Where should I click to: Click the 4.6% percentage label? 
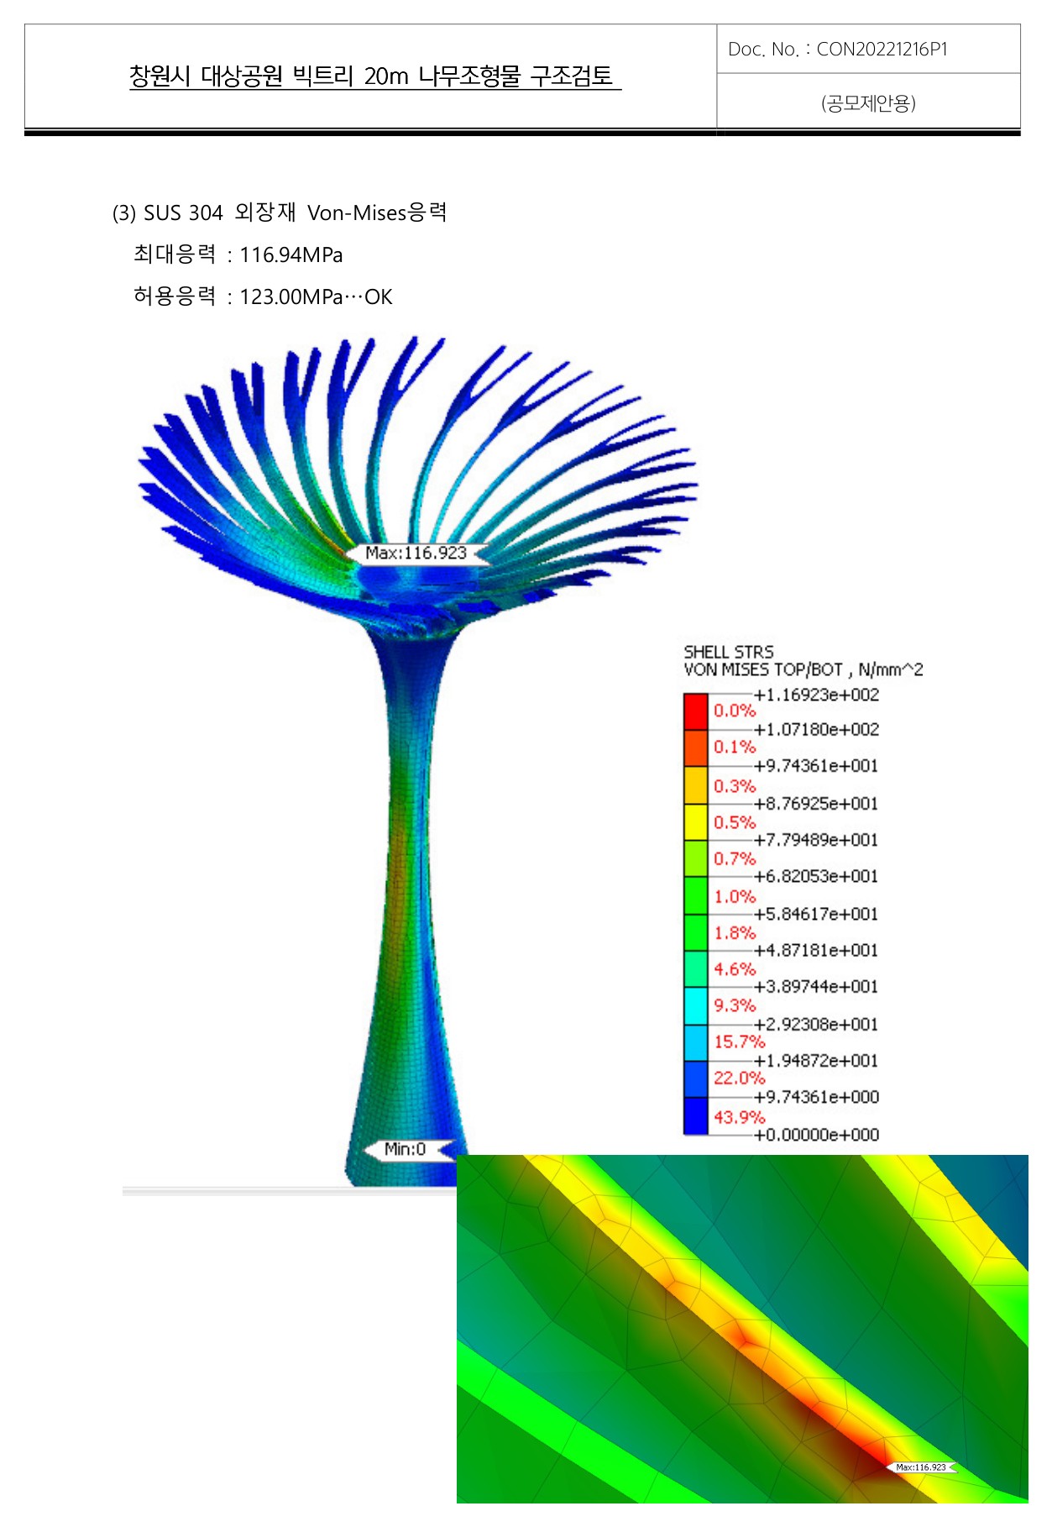tap(735, 969)
